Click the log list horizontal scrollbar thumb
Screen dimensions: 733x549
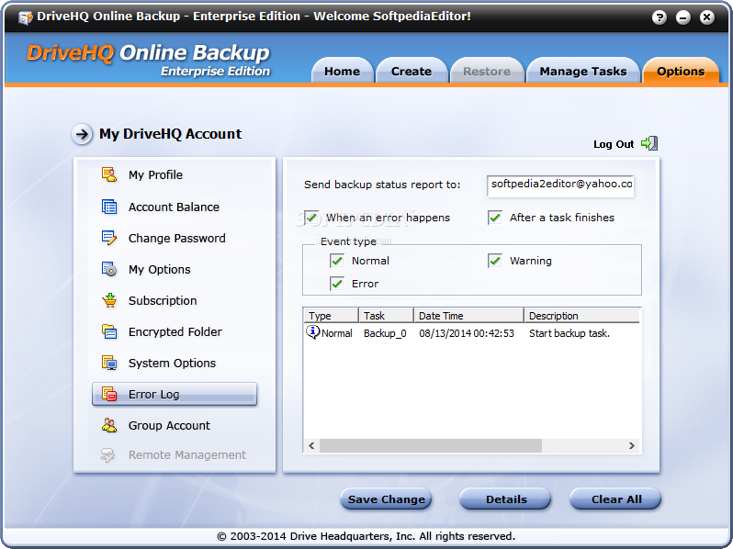(x=431, y=446)
